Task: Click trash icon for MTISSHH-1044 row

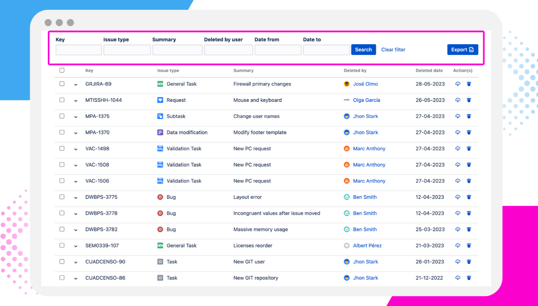Action: 469,100
